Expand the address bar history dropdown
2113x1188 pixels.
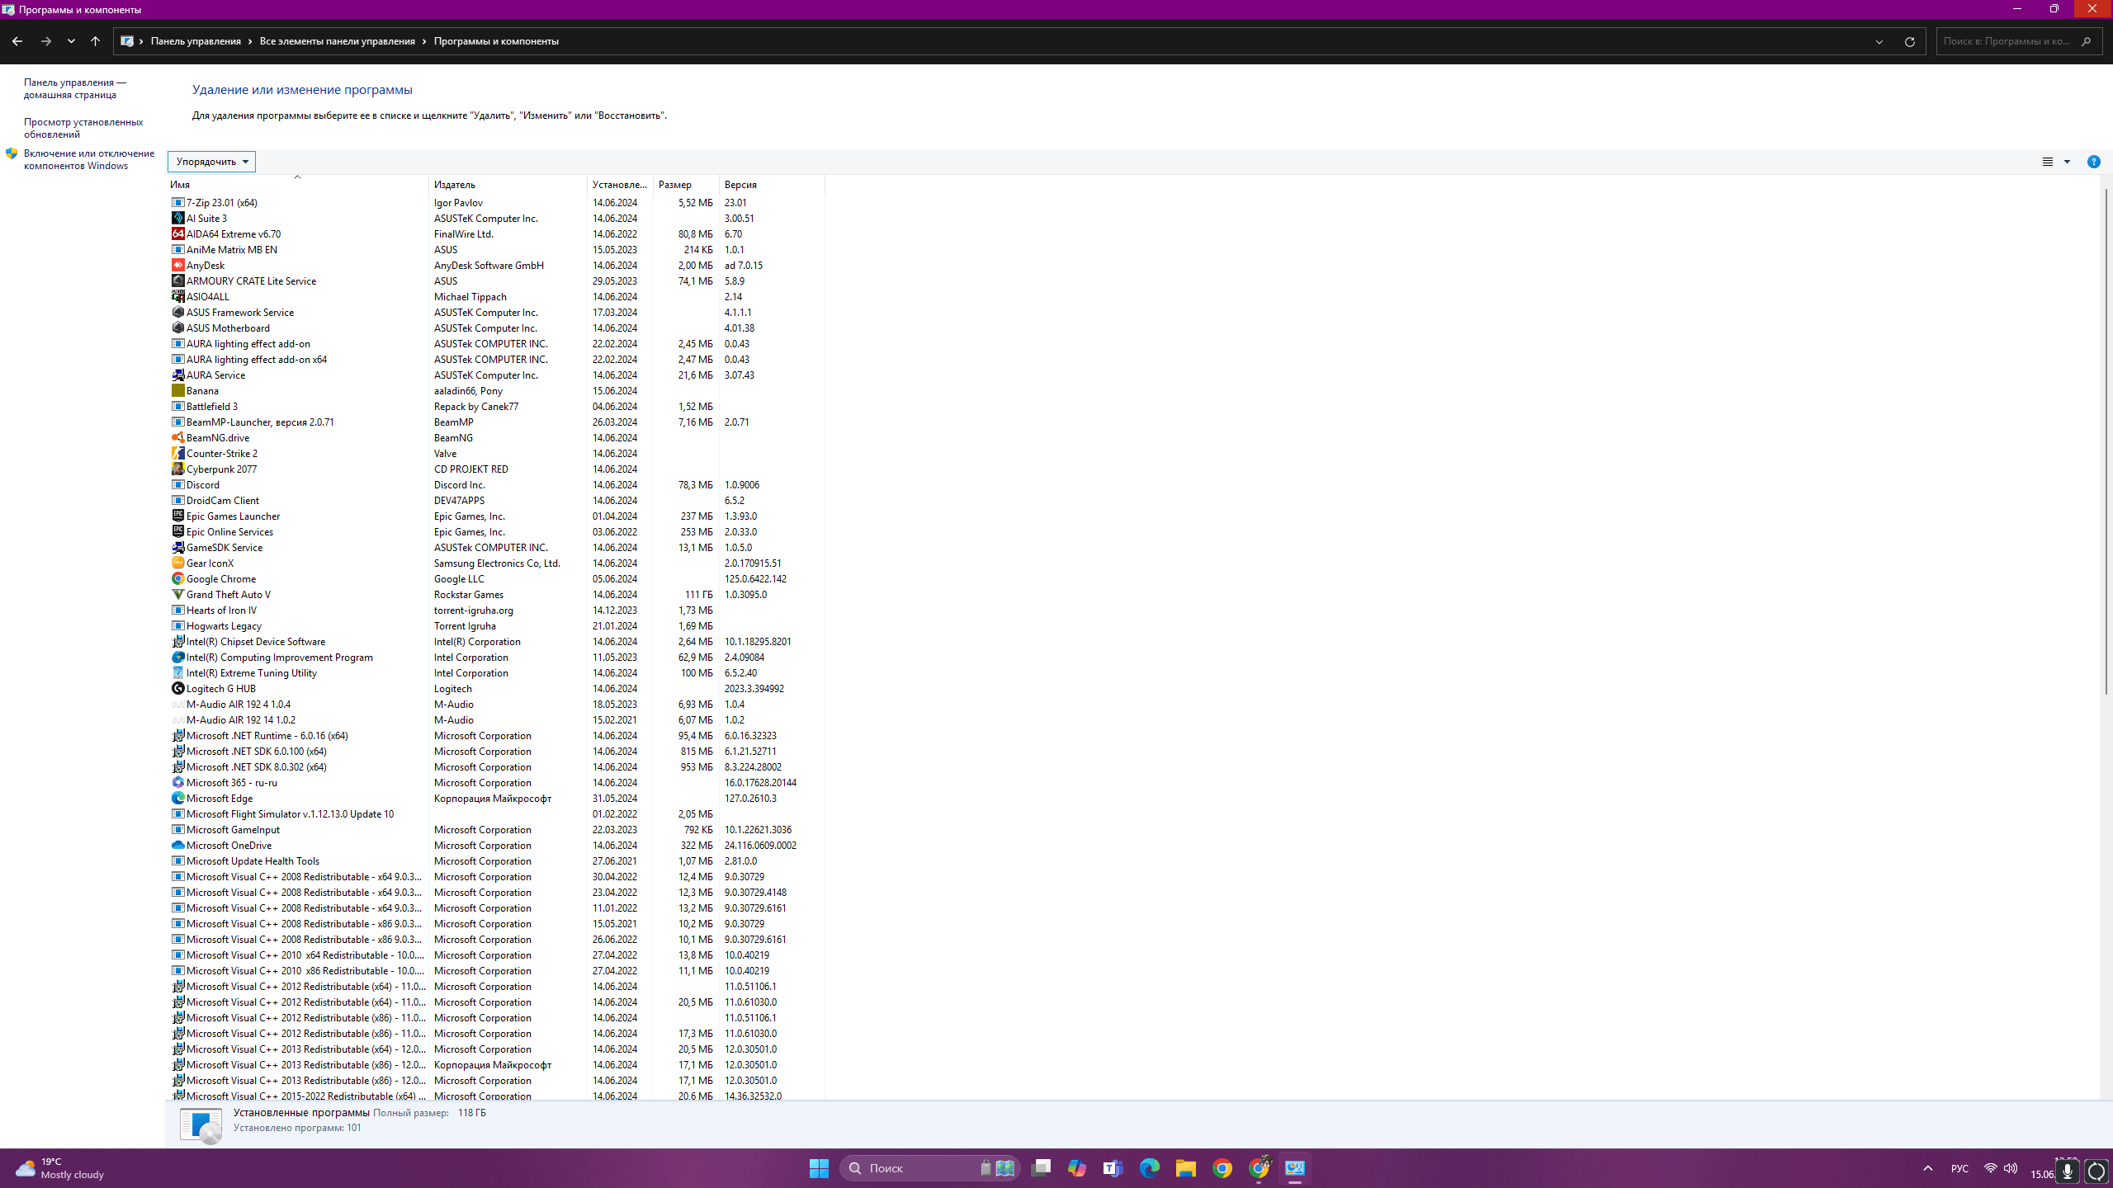pos(1879,41)
